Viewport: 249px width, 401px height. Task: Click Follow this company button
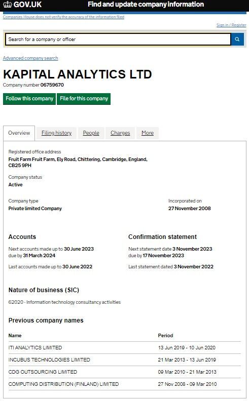[x=29, y=99]
